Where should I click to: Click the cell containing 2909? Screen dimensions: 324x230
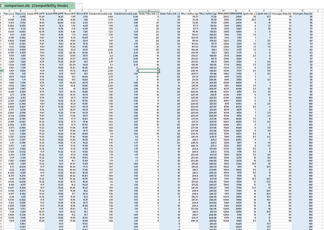pyautogui.click(x=236, y=17)
